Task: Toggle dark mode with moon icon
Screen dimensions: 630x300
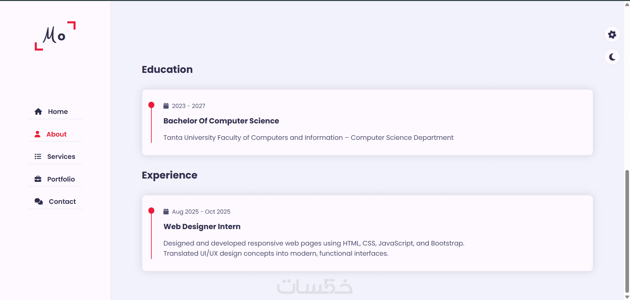Action: coord(612,57)
